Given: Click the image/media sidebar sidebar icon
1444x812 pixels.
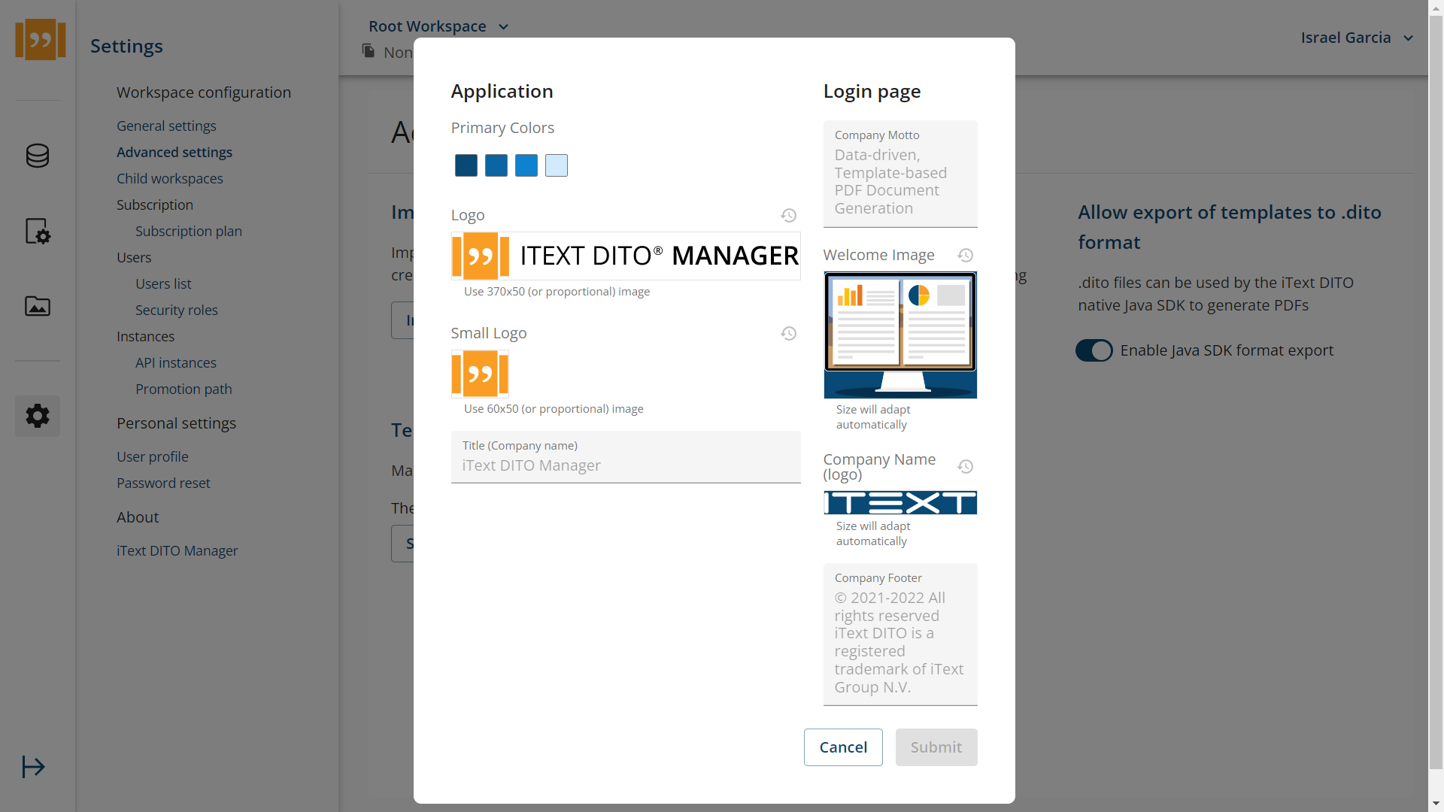Looking at the screenshot, I should pos(38,306).
